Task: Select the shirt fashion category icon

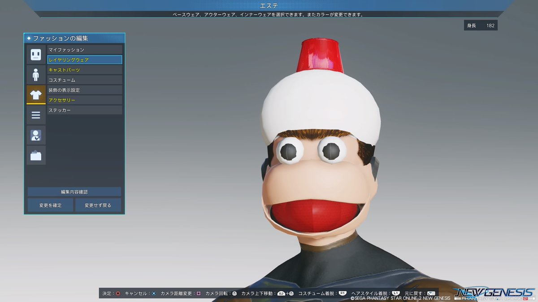Action: 36,94
